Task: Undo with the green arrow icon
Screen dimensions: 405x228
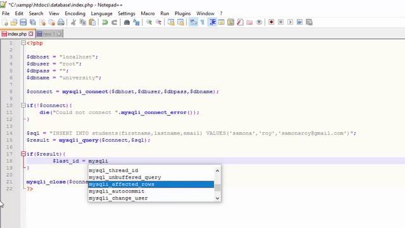Action: point(104,22)
